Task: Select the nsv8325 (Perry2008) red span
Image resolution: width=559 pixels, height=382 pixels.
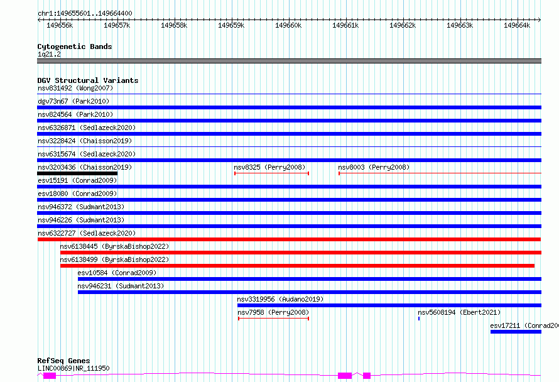Action: 272,173
